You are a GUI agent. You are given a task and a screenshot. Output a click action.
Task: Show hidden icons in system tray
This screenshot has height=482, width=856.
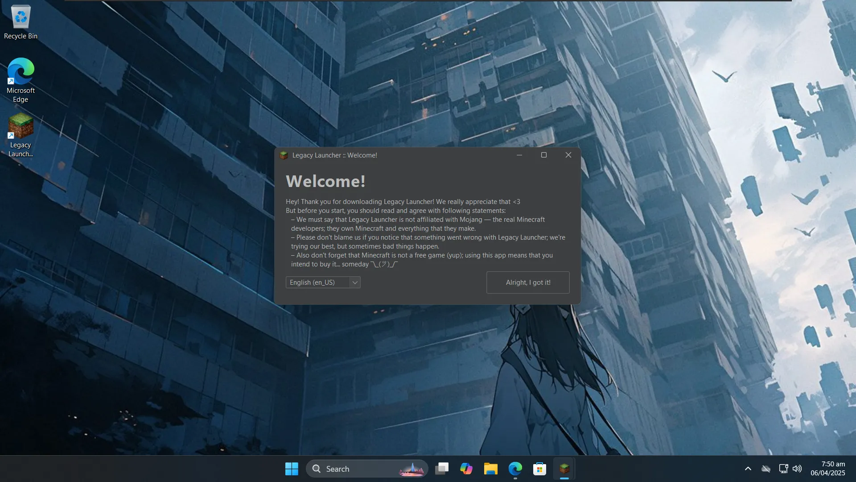pos(748,469)
